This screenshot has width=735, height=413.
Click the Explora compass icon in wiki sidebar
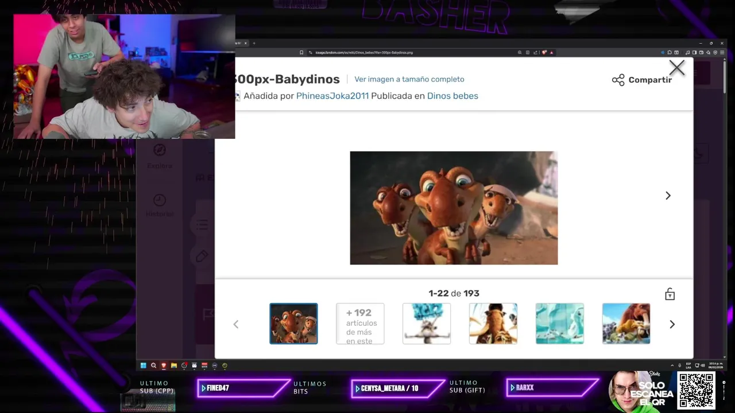pyautogui.click(x=160, y=150)
